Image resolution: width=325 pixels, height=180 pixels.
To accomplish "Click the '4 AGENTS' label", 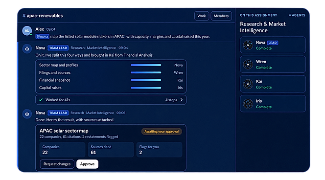I will click(x=297, y=15).
